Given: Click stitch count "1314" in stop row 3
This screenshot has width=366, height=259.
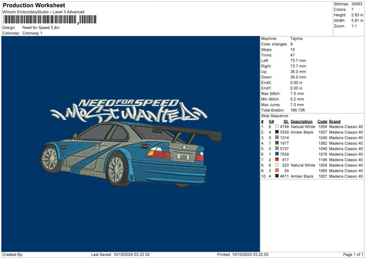Looking at the screenshot, I should (284, 138).
